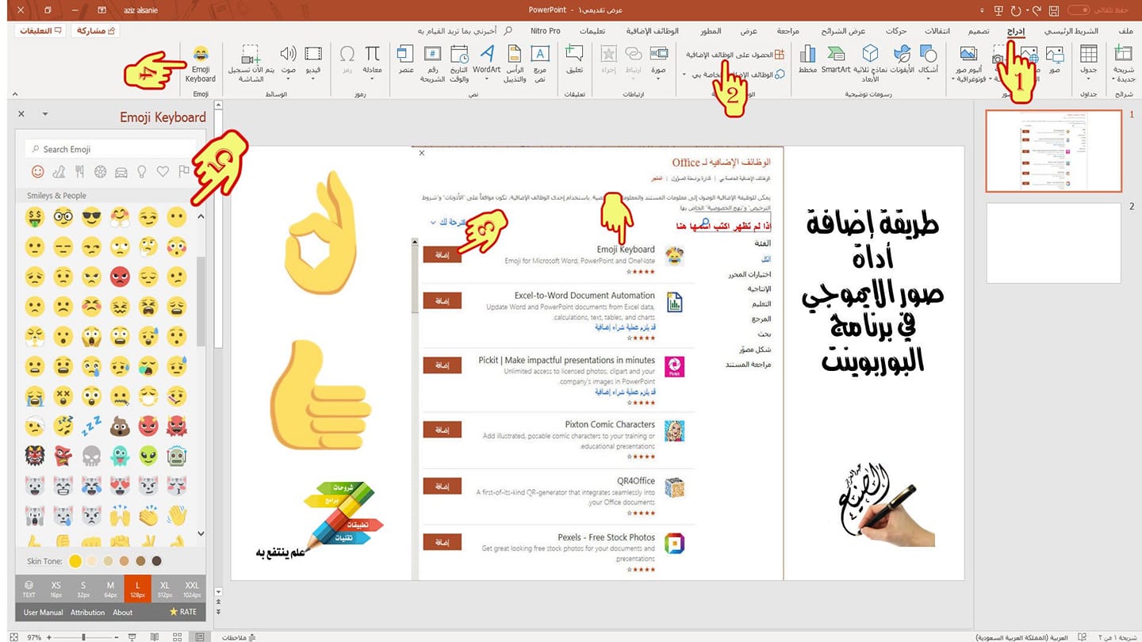Viewport: 1142px width, 642px height.
Task: Open the User Manual link
Action: 43,612
